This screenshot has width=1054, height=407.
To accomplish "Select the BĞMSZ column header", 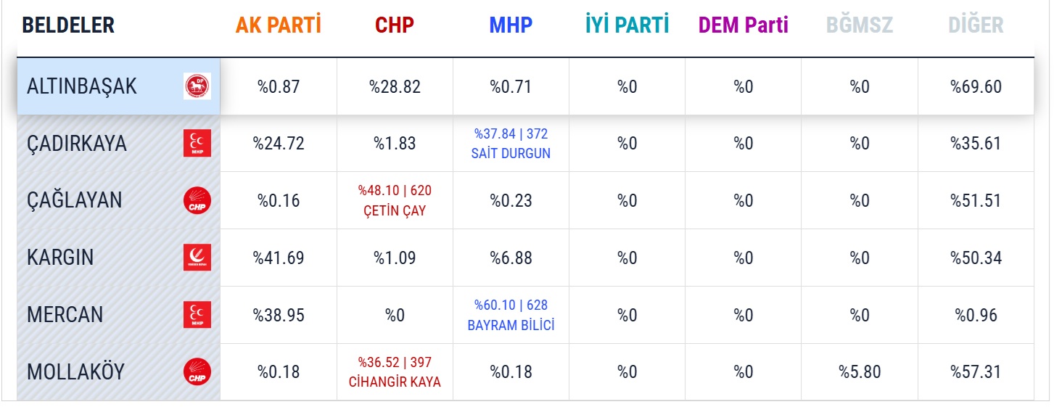I will pyautogui.click(x=860, y=25).
